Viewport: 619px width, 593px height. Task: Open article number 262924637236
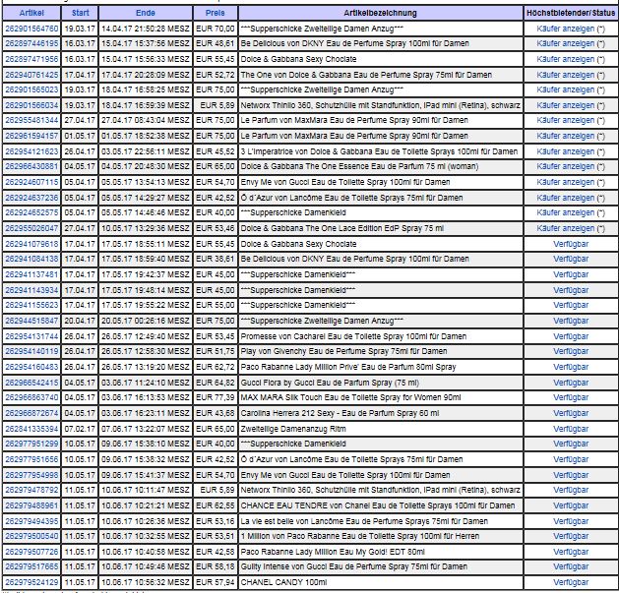coord(31,198)
